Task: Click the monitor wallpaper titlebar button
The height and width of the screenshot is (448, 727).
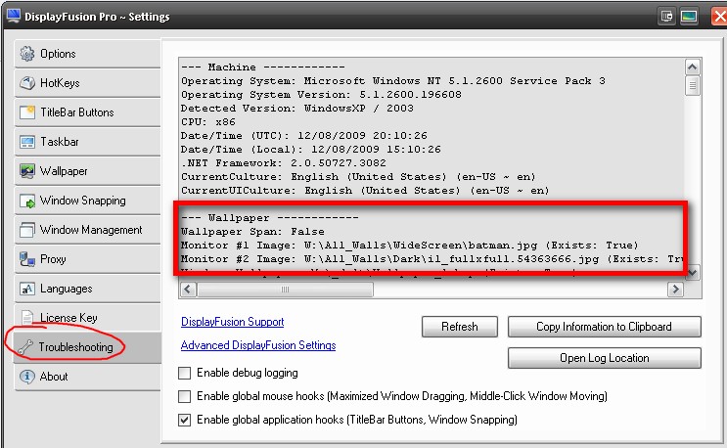Action: coord(689,17)
